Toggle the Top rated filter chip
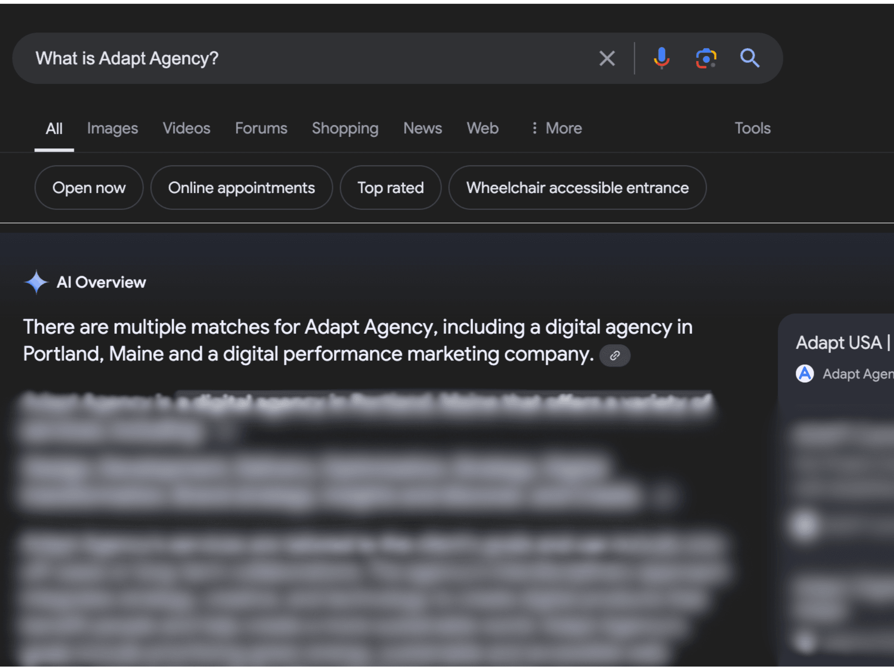The image size is (894, 670). point(390,188)
